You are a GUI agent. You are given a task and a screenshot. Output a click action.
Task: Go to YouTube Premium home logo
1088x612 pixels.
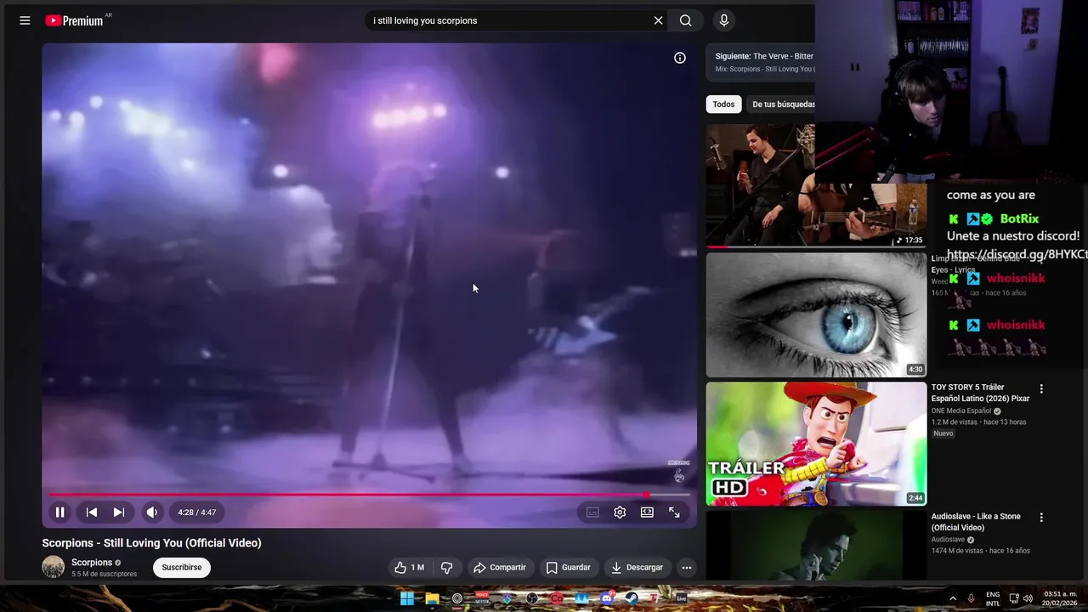[75, 20]
